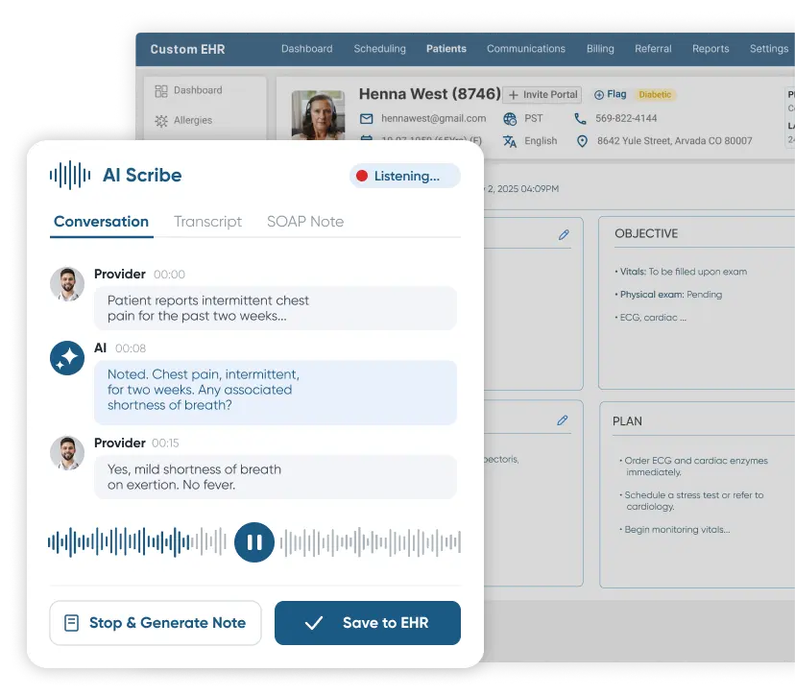The image size is (795, 695).
Task: Click the AI 'Noted. Chest pain' reply bubble
Action: click(x=276, y=393)
